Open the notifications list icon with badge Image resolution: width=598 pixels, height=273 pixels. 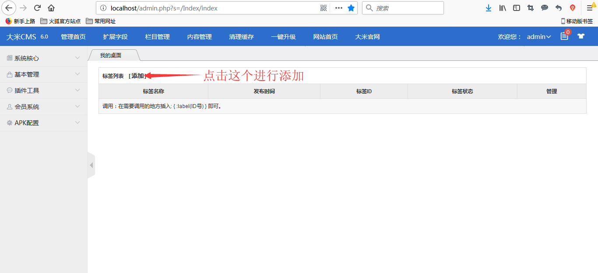[564, 36]
